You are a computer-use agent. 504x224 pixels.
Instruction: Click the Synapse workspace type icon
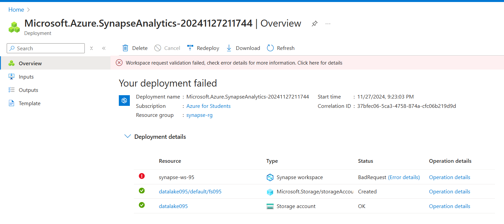[x=270, y=177]
